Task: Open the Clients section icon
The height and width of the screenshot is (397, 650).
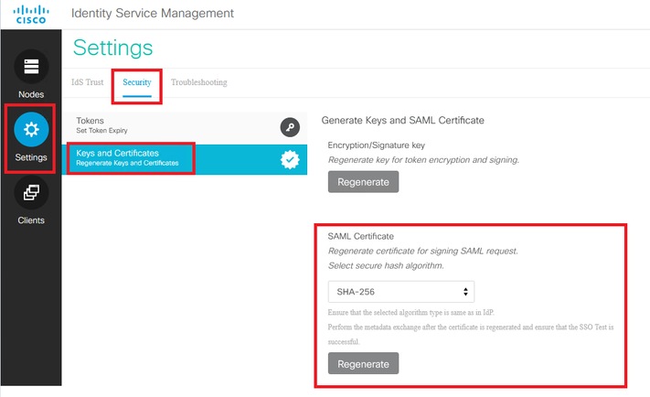Action: [x=31, y=192]
